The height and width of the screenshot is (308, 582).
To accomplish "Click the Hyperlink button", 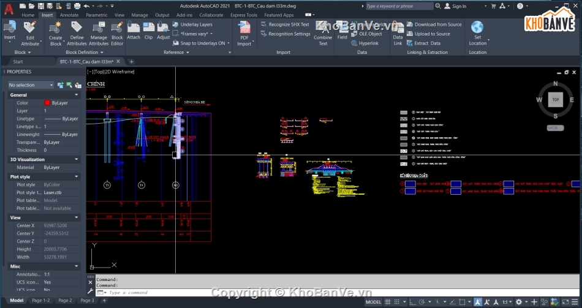I will click(x=365, y=43).
